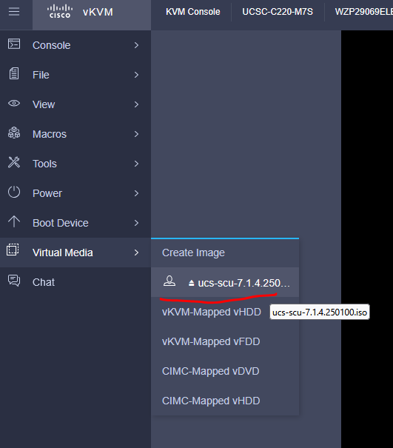Viewport: 393px width, 448px height.
Task: Select CIMC-Mapped vDVD entry
Action: [210, 371]
